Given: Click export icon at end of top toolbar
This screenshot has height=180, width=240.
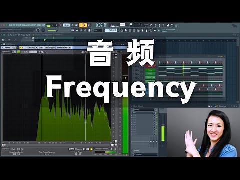Looking at the screenshot, I should [176, 25].
